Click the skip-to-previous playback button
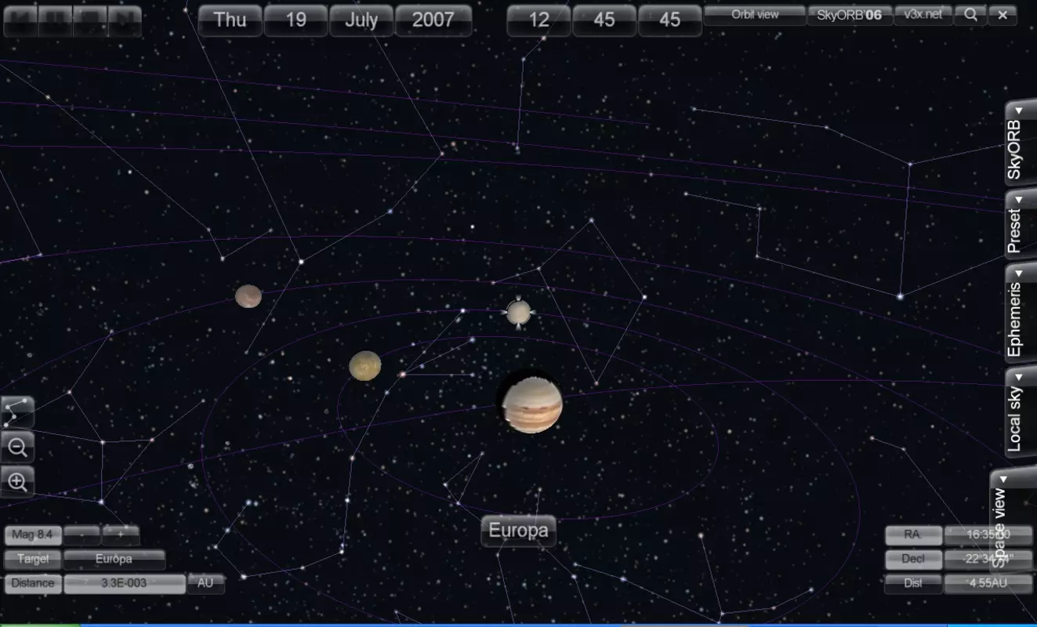The height and width of the screenshot is (627, 1037). coord(21,20)
